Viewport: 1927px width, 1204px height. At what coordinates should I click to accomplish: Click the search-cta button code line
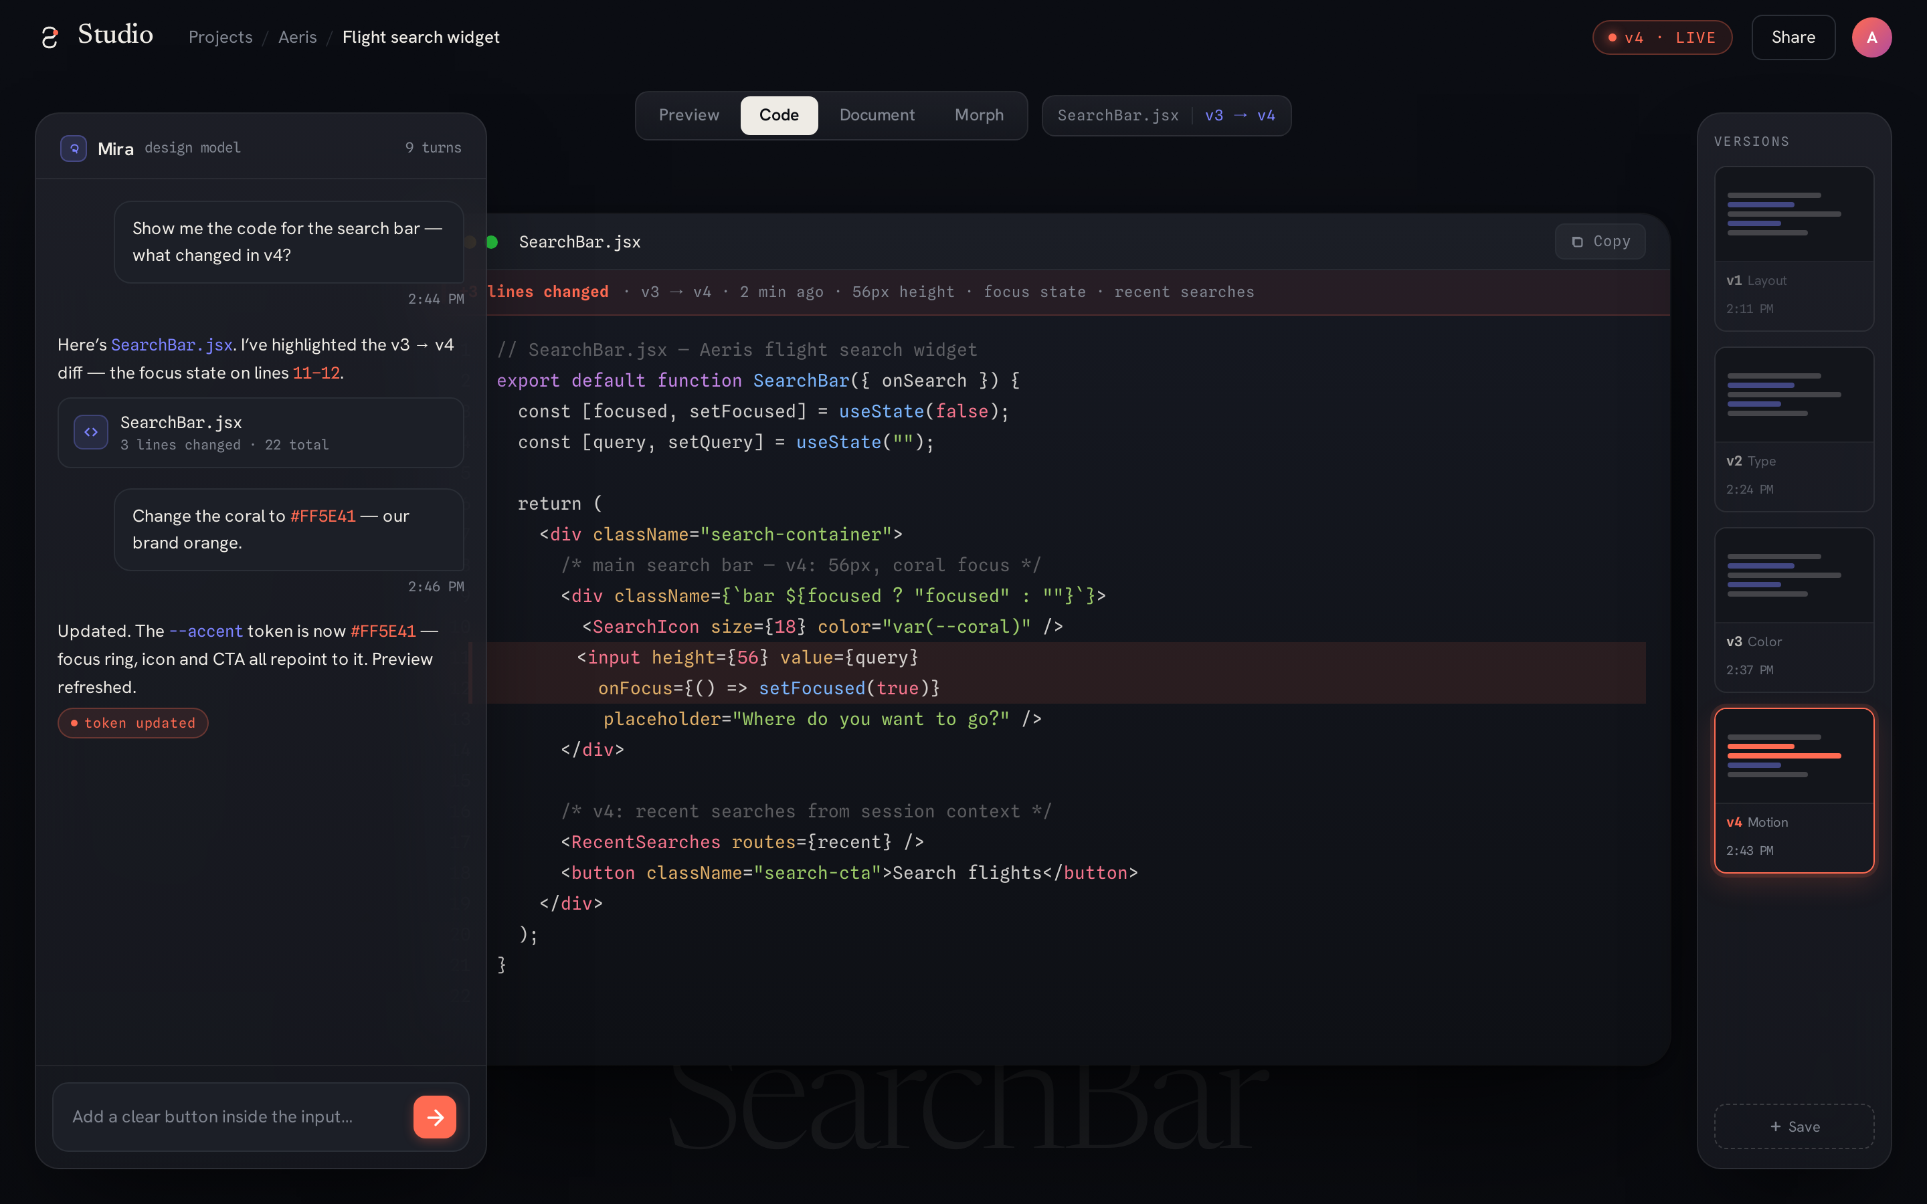(850, 873)
